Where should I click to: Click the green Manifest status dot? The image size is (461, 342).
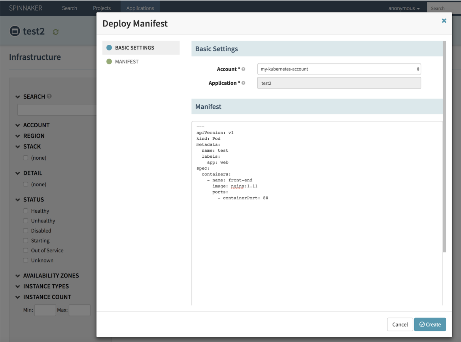[x=109, y=61]
